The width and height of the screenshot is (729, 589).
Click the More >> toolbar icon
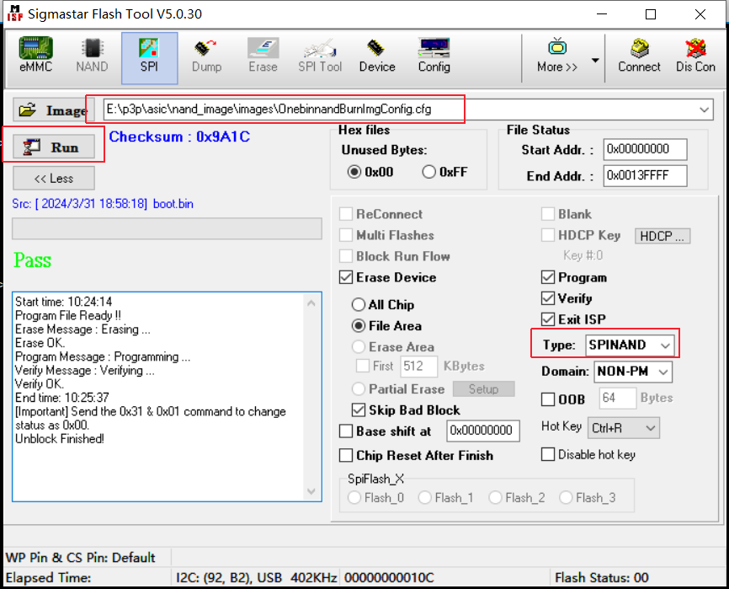tap(557, 56)
